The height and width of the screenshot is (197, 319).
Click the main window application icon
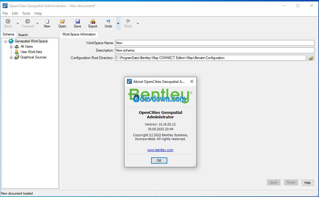click(5, 6)
